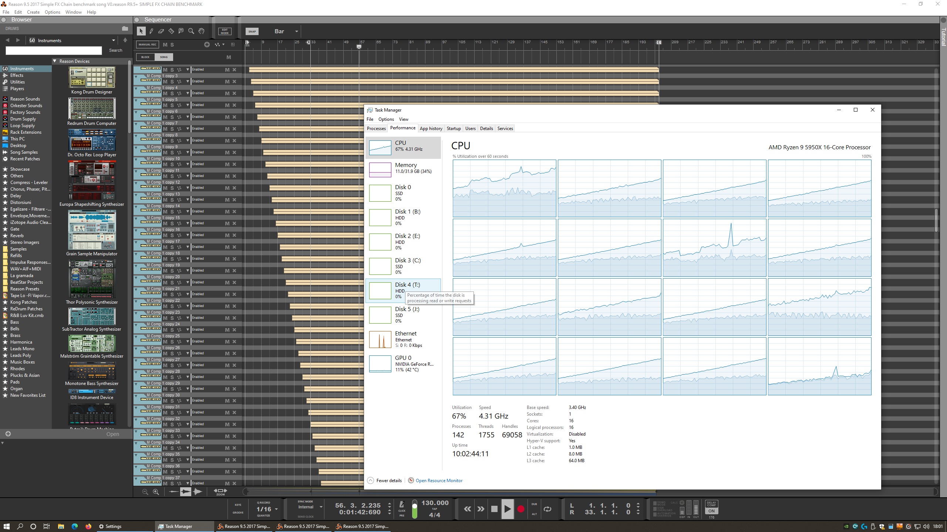Click the Tutorial side tab
This screenshot has width=947, height=532.
coord(943,37)
